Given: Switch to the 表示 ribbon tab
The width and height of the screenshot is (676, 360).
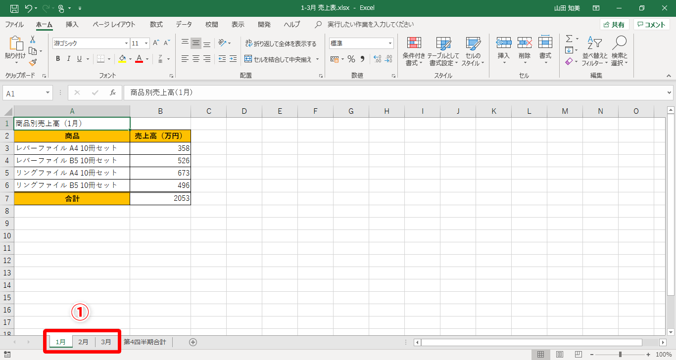Looking at the screenshot, I should coord(238,24).
